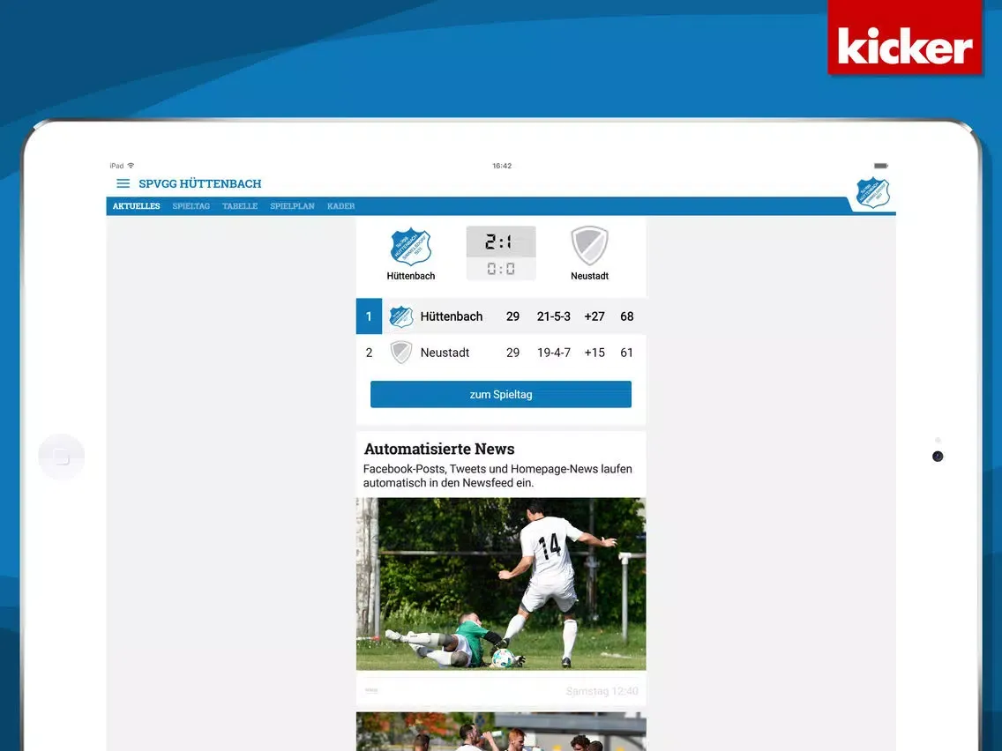1002x751 pixels.
Task: Tap the 61 points value
Action: (627, 353)
